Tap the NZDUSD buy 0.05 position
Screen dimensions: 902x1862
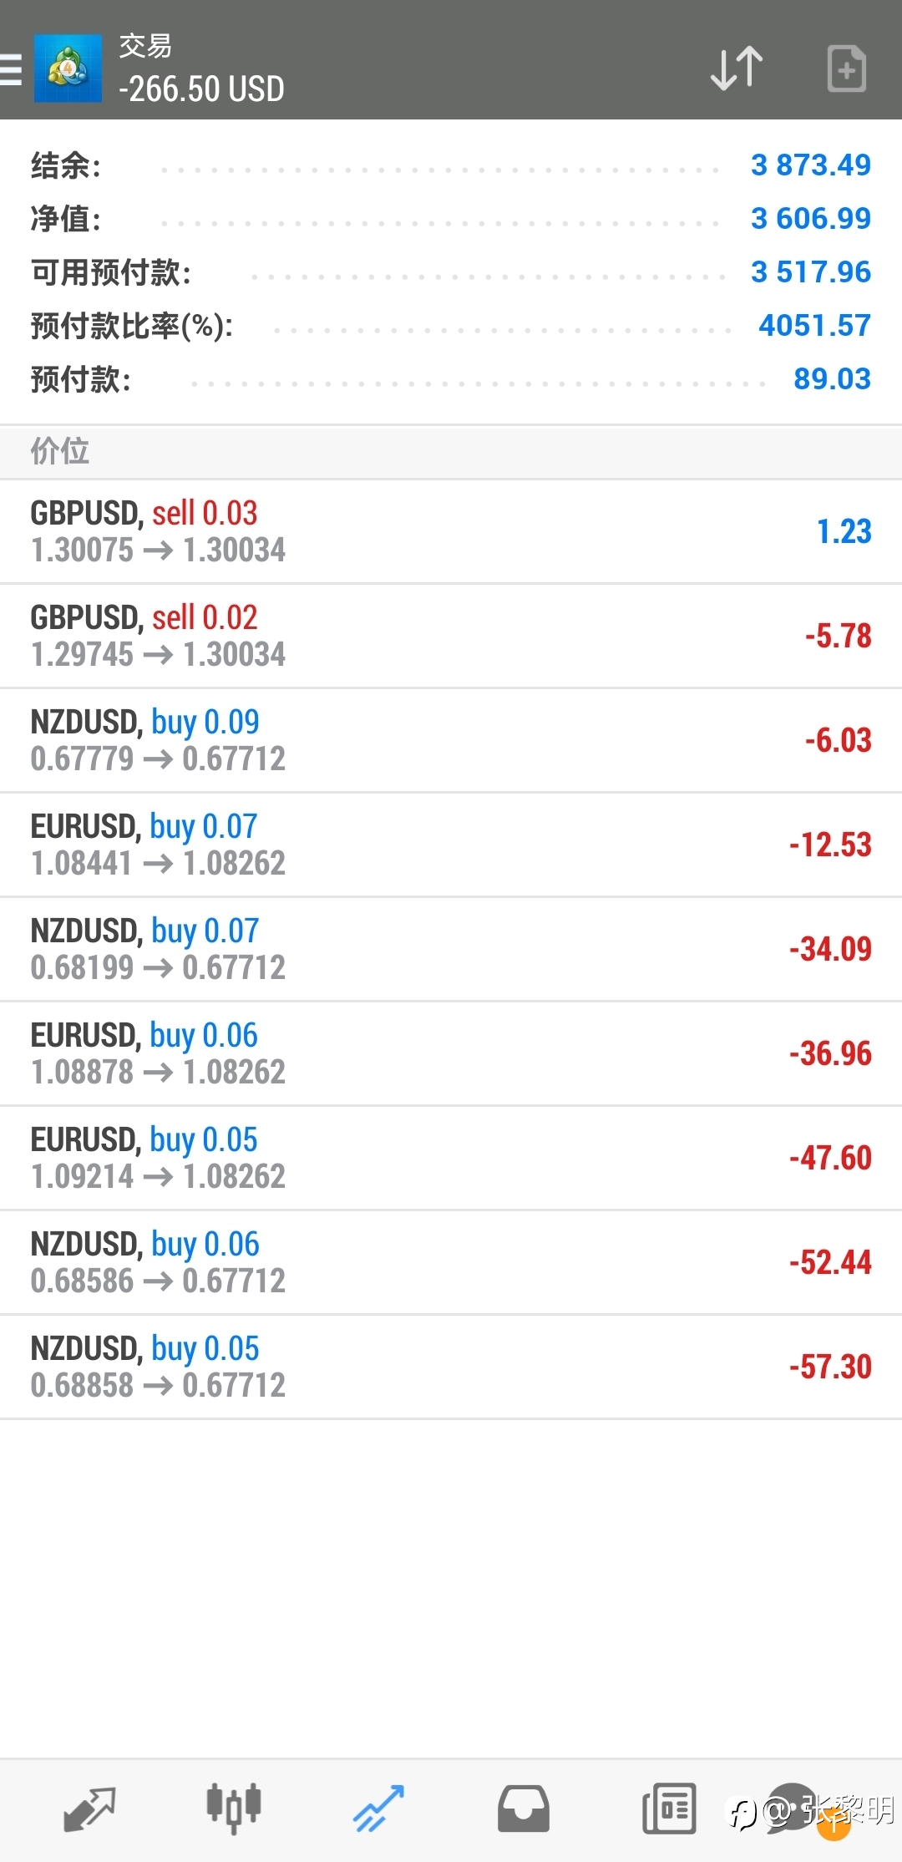coord(451,1367)
